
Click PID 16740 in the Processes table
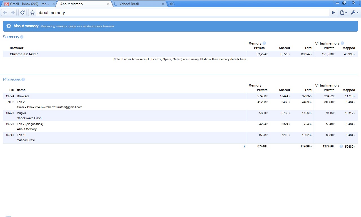(10, 135)
